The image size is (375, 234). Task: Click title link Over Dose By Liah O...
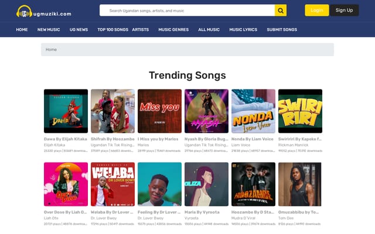pyautogui.click(x=65, y=212)
